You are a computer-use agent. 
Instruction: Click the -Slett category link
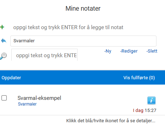pos(152,51)
